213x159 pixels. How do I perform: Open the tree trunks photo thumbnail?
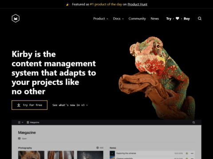pyautogui.click(x=61, y=155)
